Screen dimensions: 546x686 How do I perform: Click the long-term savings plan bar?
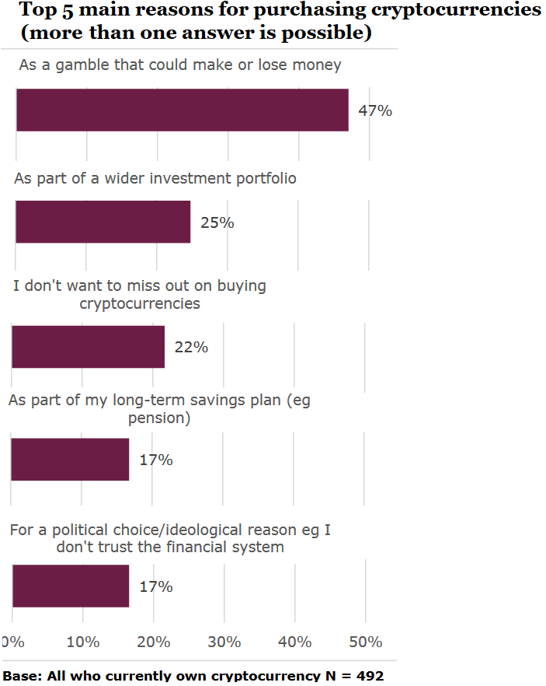[x=70, y=460]
